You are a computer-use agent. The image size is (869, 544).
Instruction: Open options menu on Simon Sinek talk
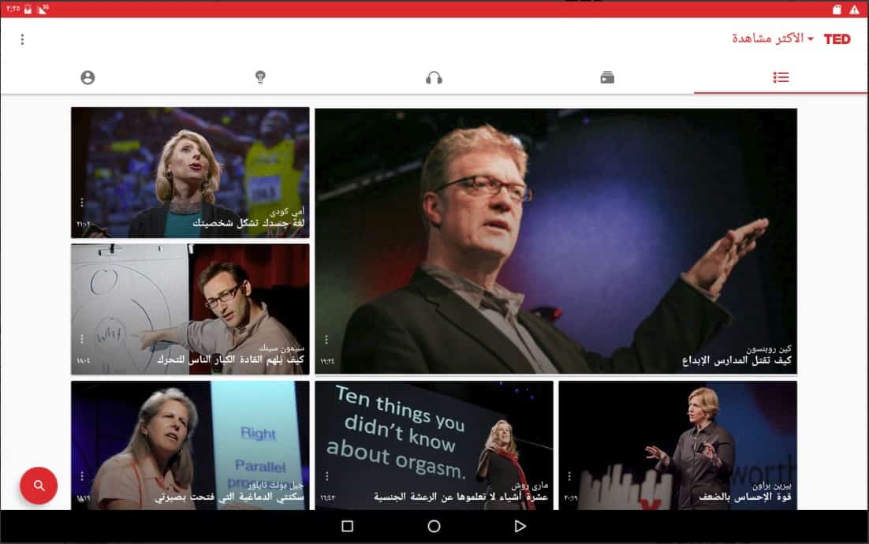81,339
